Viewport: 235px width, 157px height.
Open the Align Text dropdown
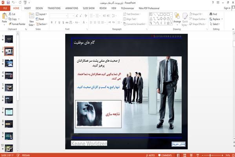[x=130, y=19]
